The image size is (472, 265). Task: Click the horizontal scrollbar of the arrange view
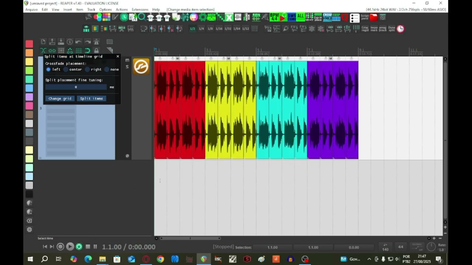[x=190, y=238]
